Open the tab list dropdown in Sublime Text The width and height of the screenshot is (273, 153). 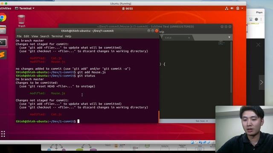[x=229, y=37]
